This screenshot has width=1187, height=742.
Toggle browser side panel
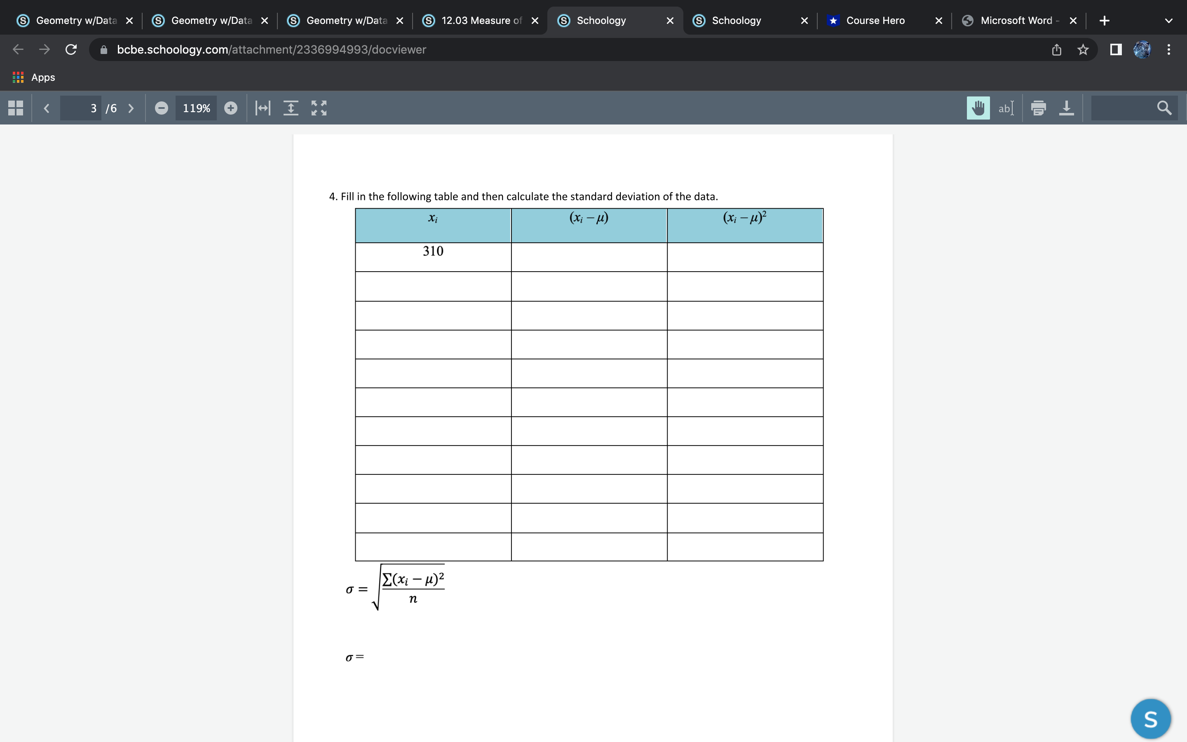coord(1116,49)
